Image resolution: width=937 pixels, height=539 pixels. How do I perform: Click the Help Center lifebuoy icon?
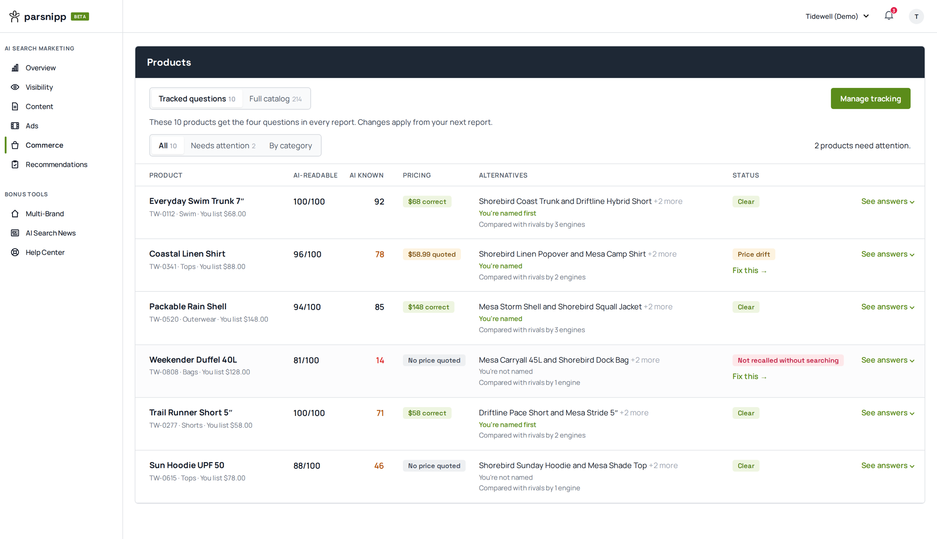(15, 252)
